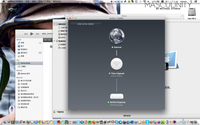
Task: Click the app update badge beside 應用程式
Action: [40, 53]
